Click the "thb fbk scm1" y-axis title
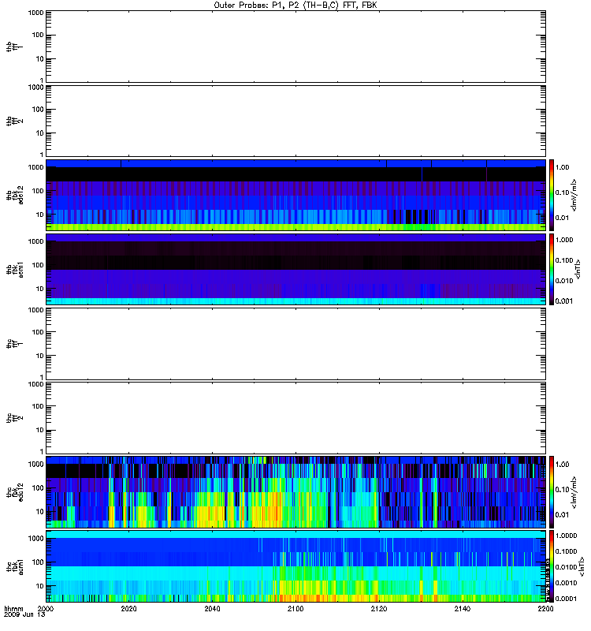The image size is (591, 631). pyautogui.click(x=14, y=269)
